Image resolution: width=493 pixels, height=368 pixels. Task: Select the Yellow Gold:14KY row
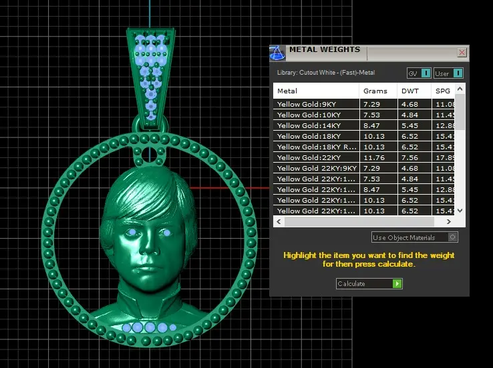pos(364,125)
